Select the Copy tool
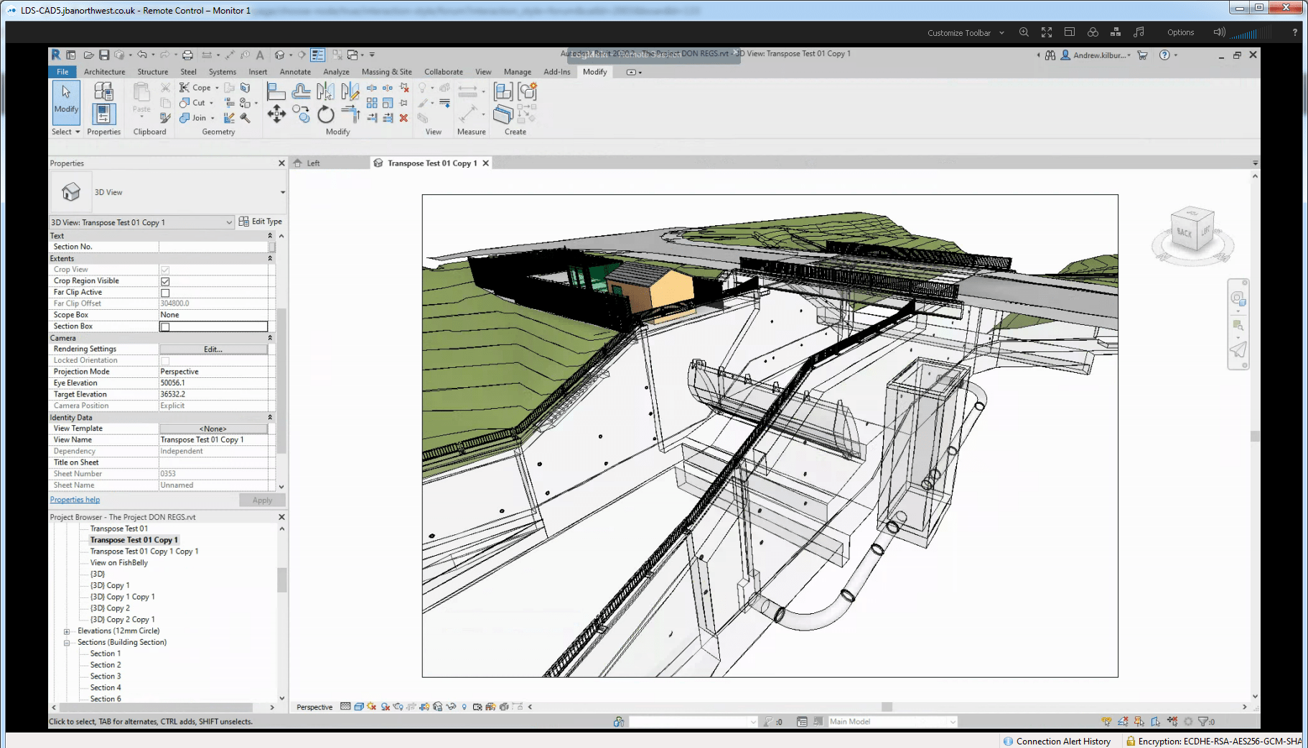The height and width of the screenshot is (748, 1308). tap(300, 115)
